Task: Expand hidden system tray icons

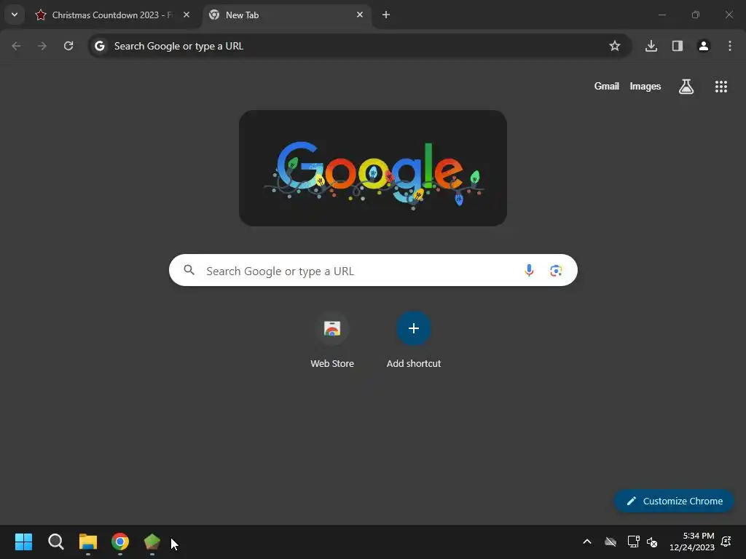Action: pos(587,542)
